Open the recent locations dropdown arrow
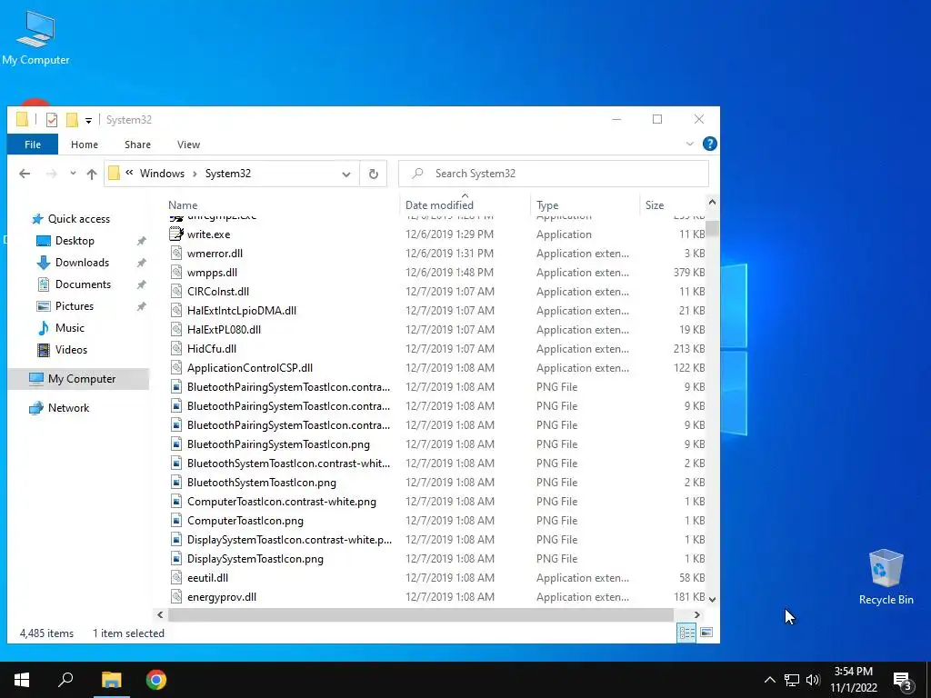 tap(73, 174)
